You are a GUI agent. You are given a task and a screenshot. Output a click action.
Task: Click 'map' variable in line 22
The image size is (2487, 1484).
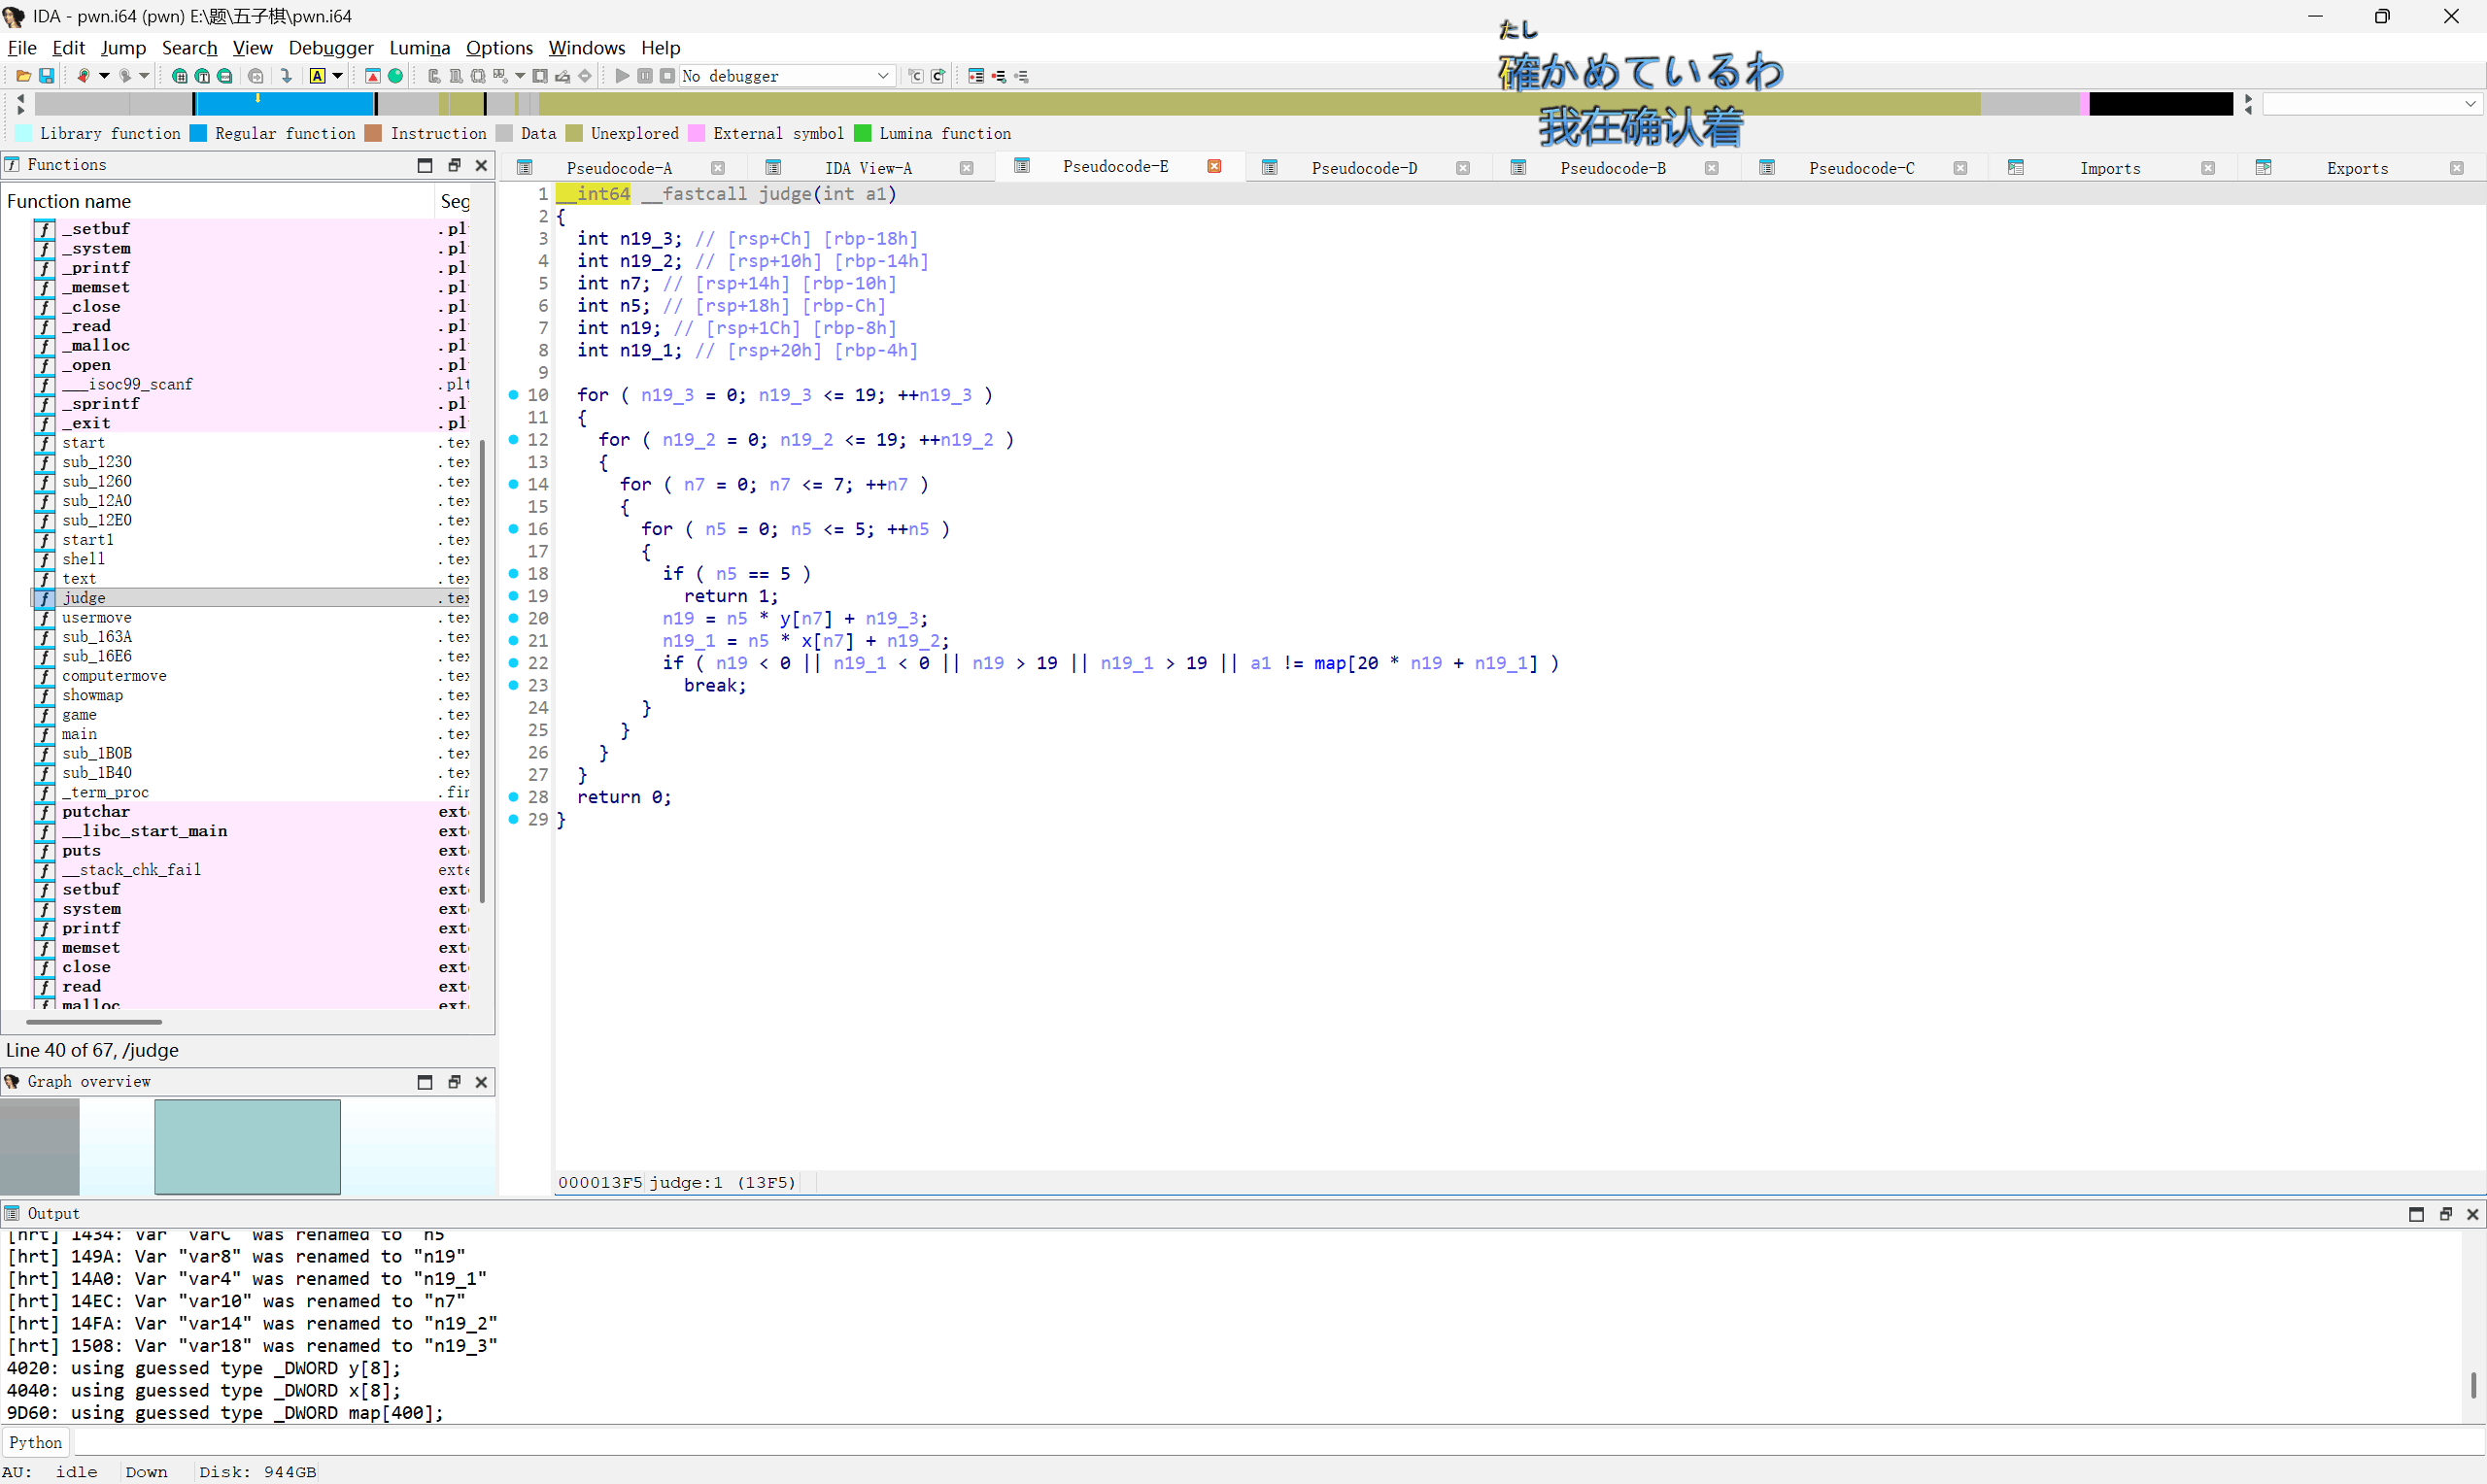(1330, 663)
